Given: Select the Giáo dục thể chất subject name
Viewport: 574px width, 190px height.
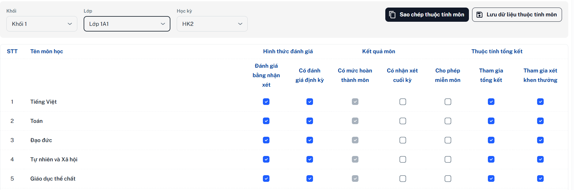Looking at the screenshot, I should [x=53, y=179].
